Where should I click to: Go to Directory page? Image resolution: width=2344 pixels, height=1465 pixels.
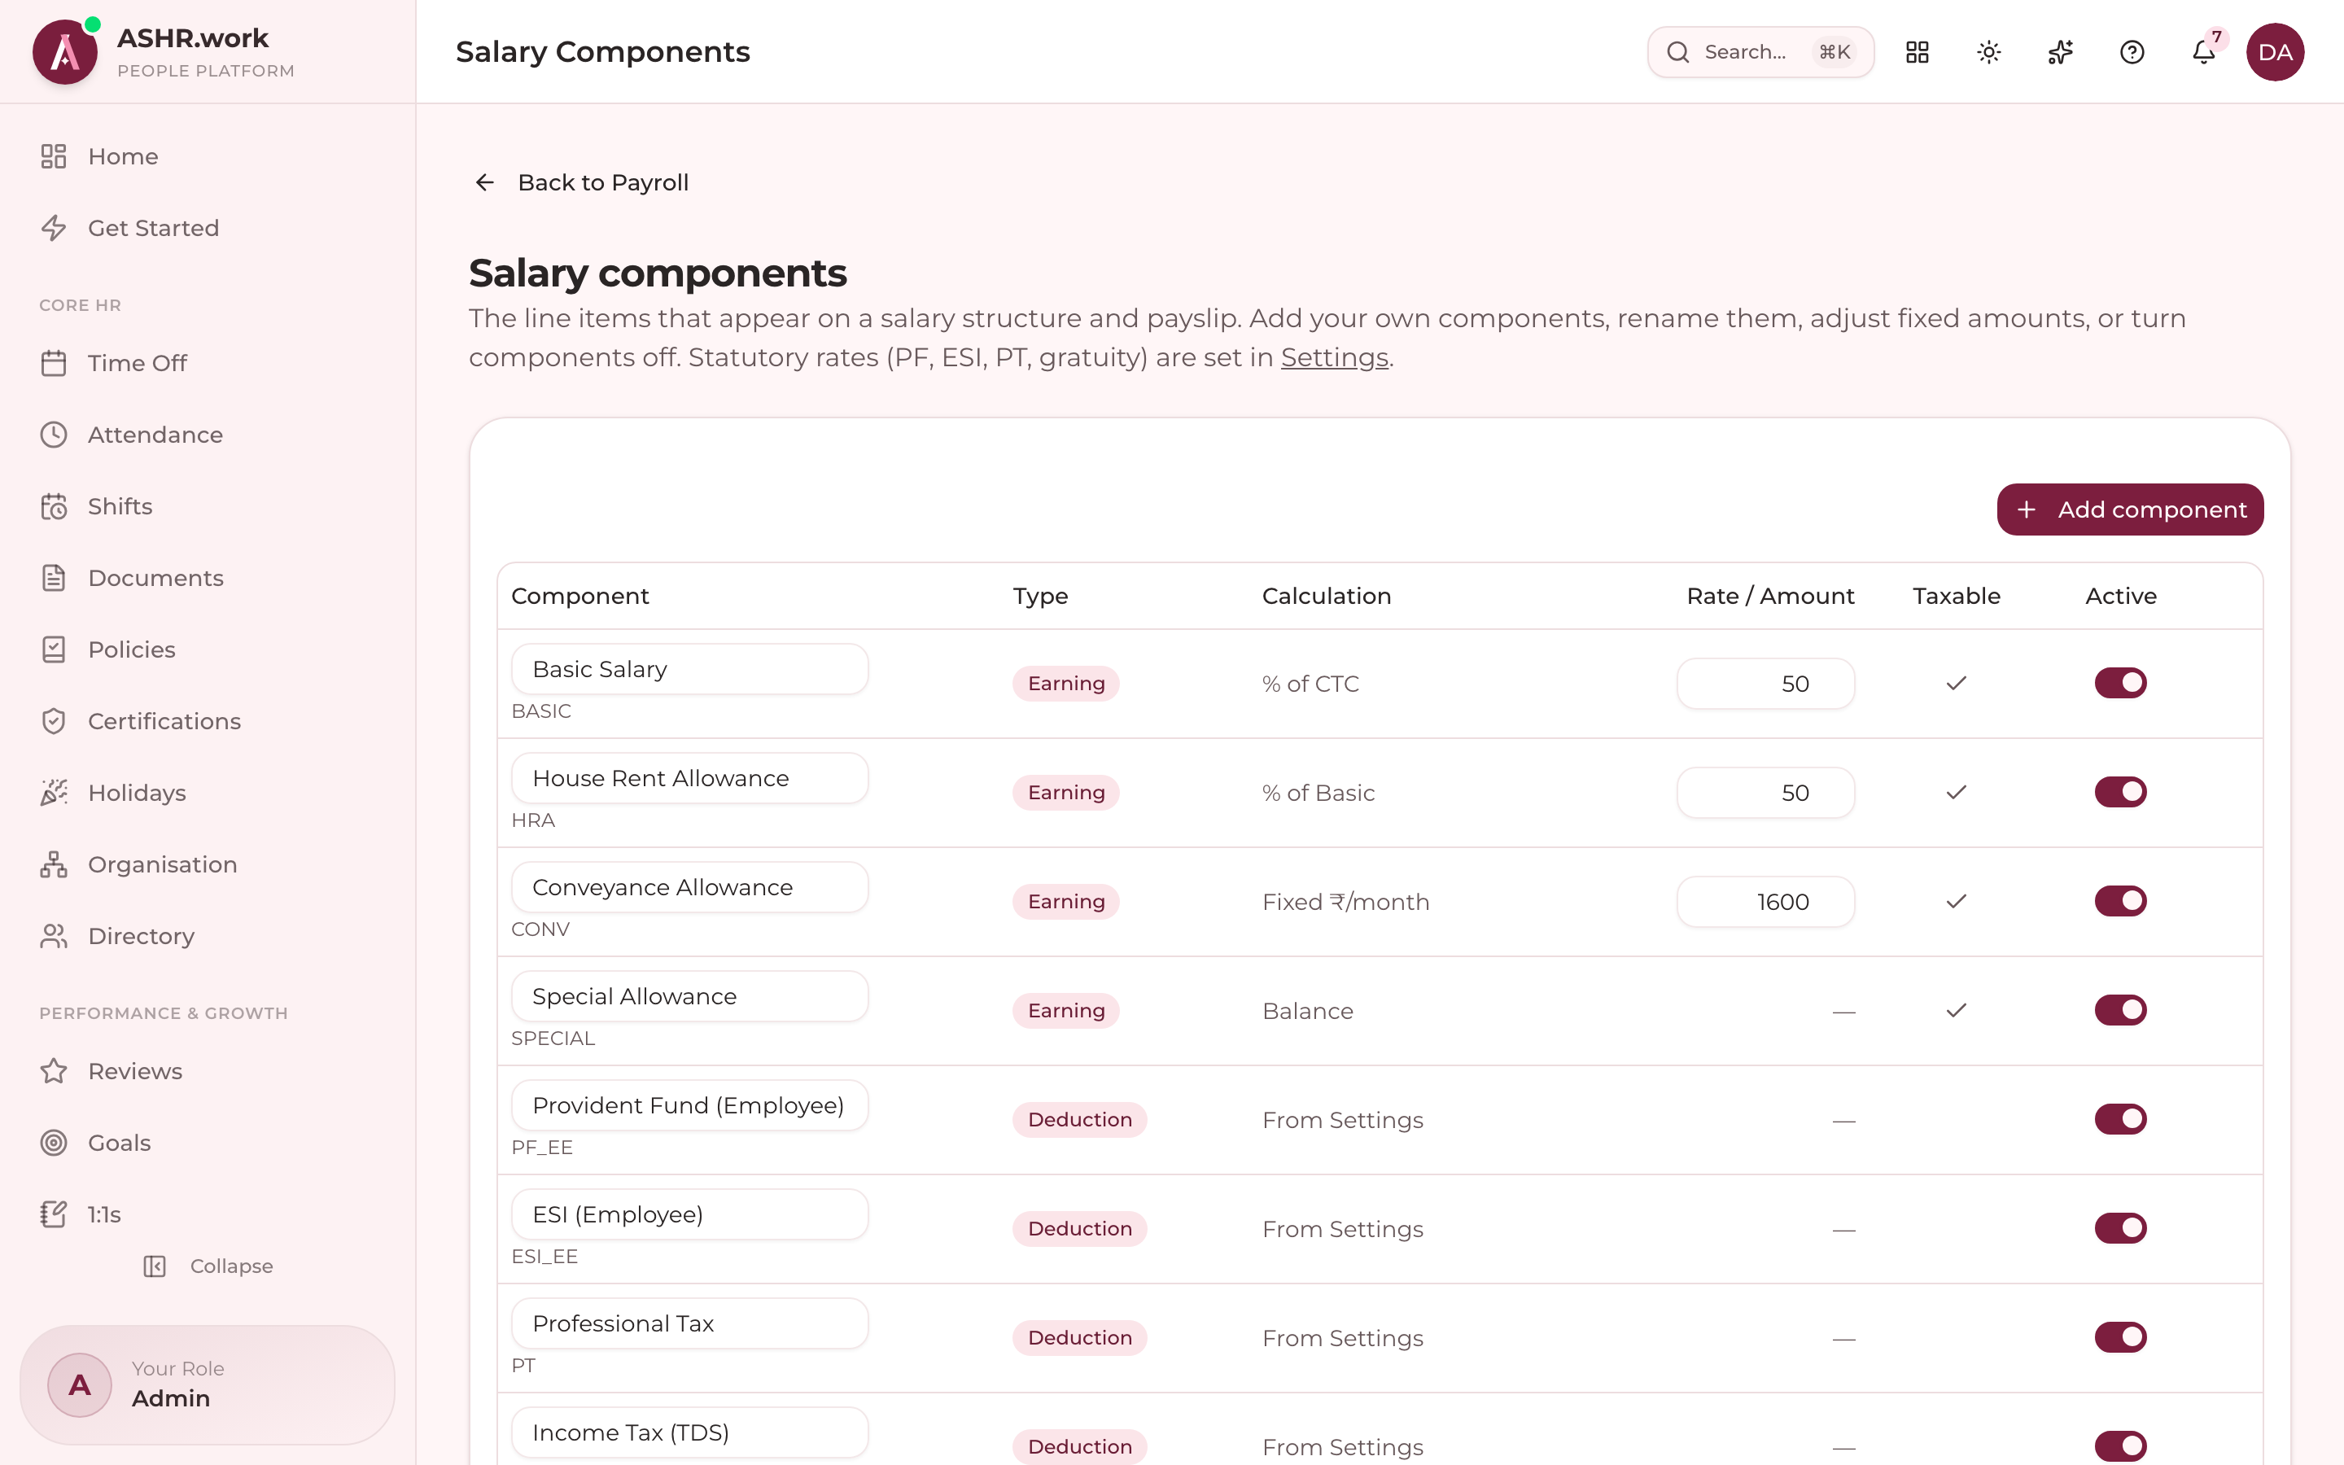click(208, 937)
